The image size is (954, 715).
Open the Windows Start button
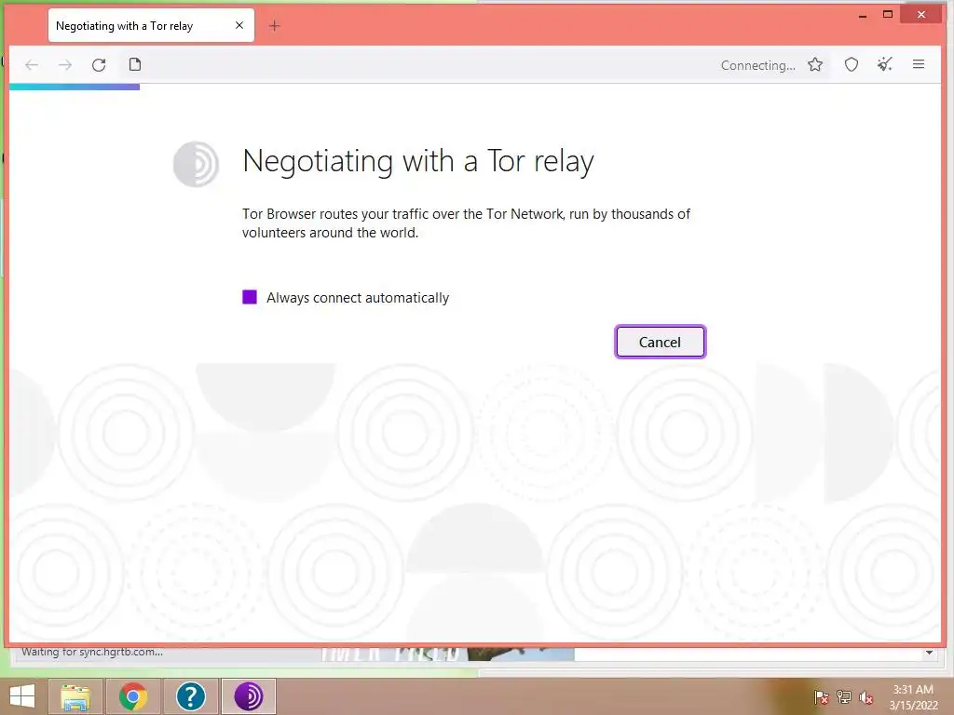coord(22,696)
